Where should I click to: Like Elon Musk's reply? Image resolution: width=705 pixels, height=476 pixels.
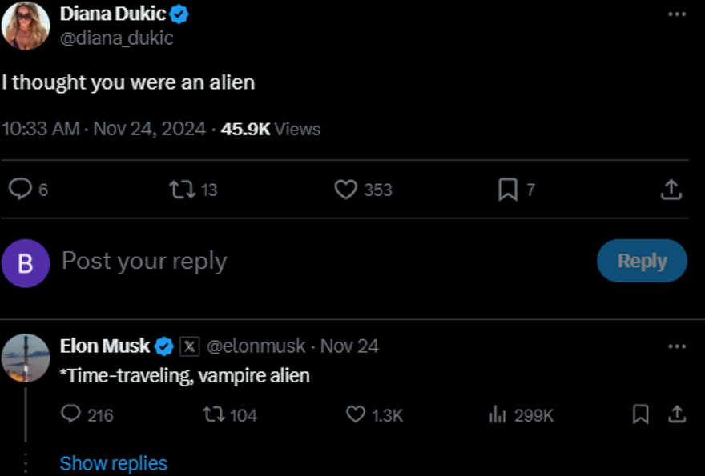357,414
